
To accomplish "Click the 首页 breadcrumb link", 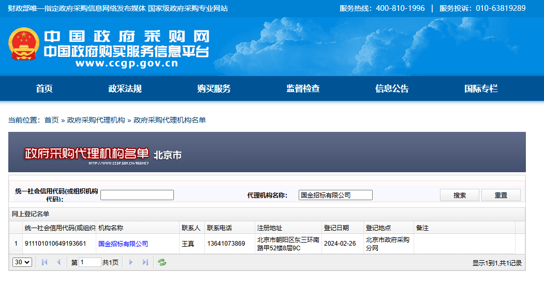I will click(51, 120).
